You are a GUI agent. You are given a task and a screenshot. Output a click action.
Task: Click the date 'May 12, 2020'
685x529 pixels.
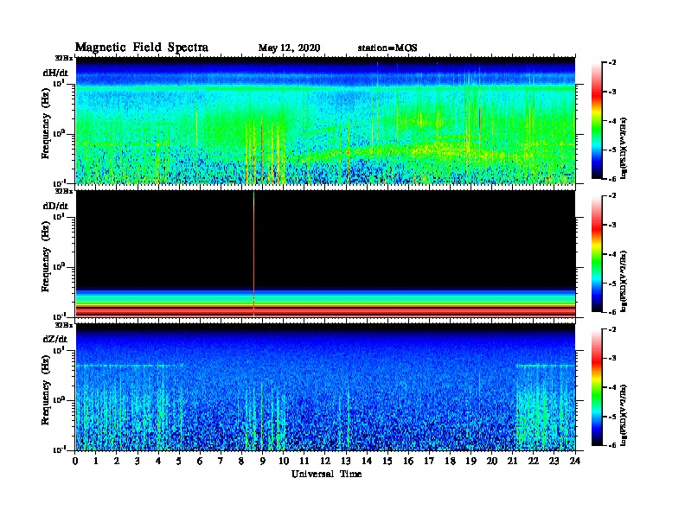pos(289,48)
